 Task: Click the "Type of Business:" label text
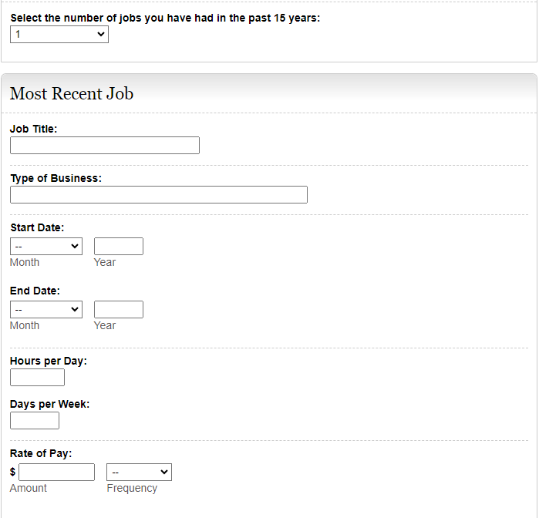56,178
